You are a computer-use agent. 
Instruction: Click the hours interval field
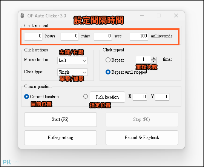click(33, 36)
